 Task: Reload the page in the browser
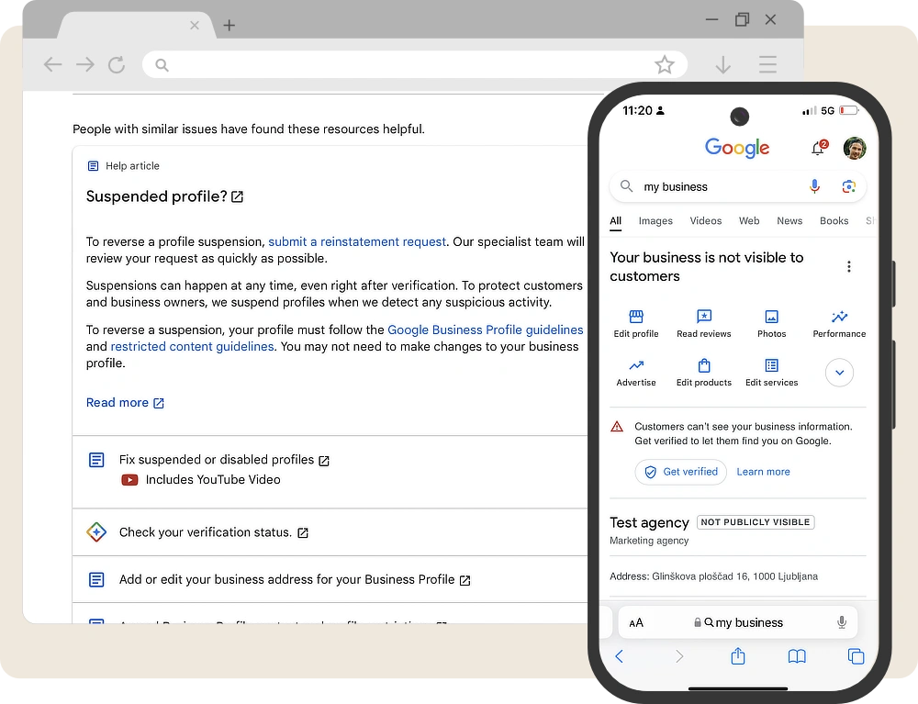coord(117,64)
